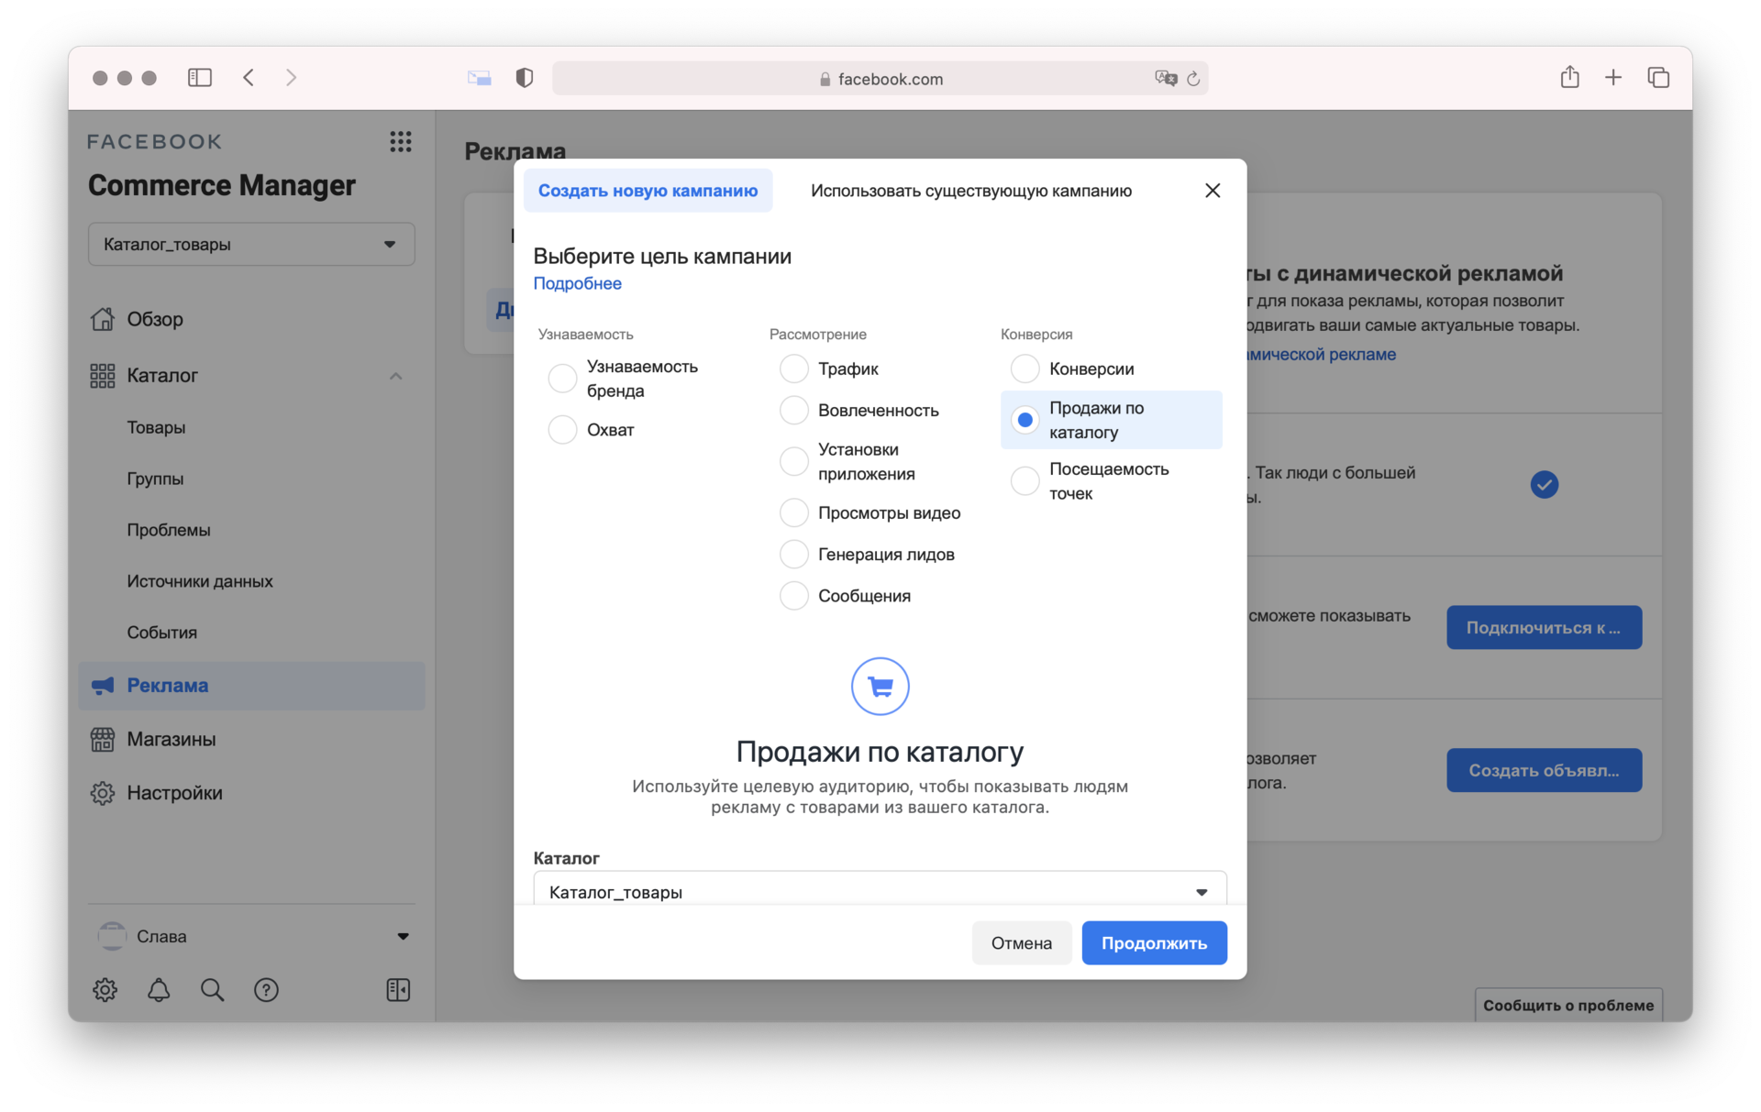Open Магазины in the sidebar
The image size is (1761, 1112).
point(172,739)
